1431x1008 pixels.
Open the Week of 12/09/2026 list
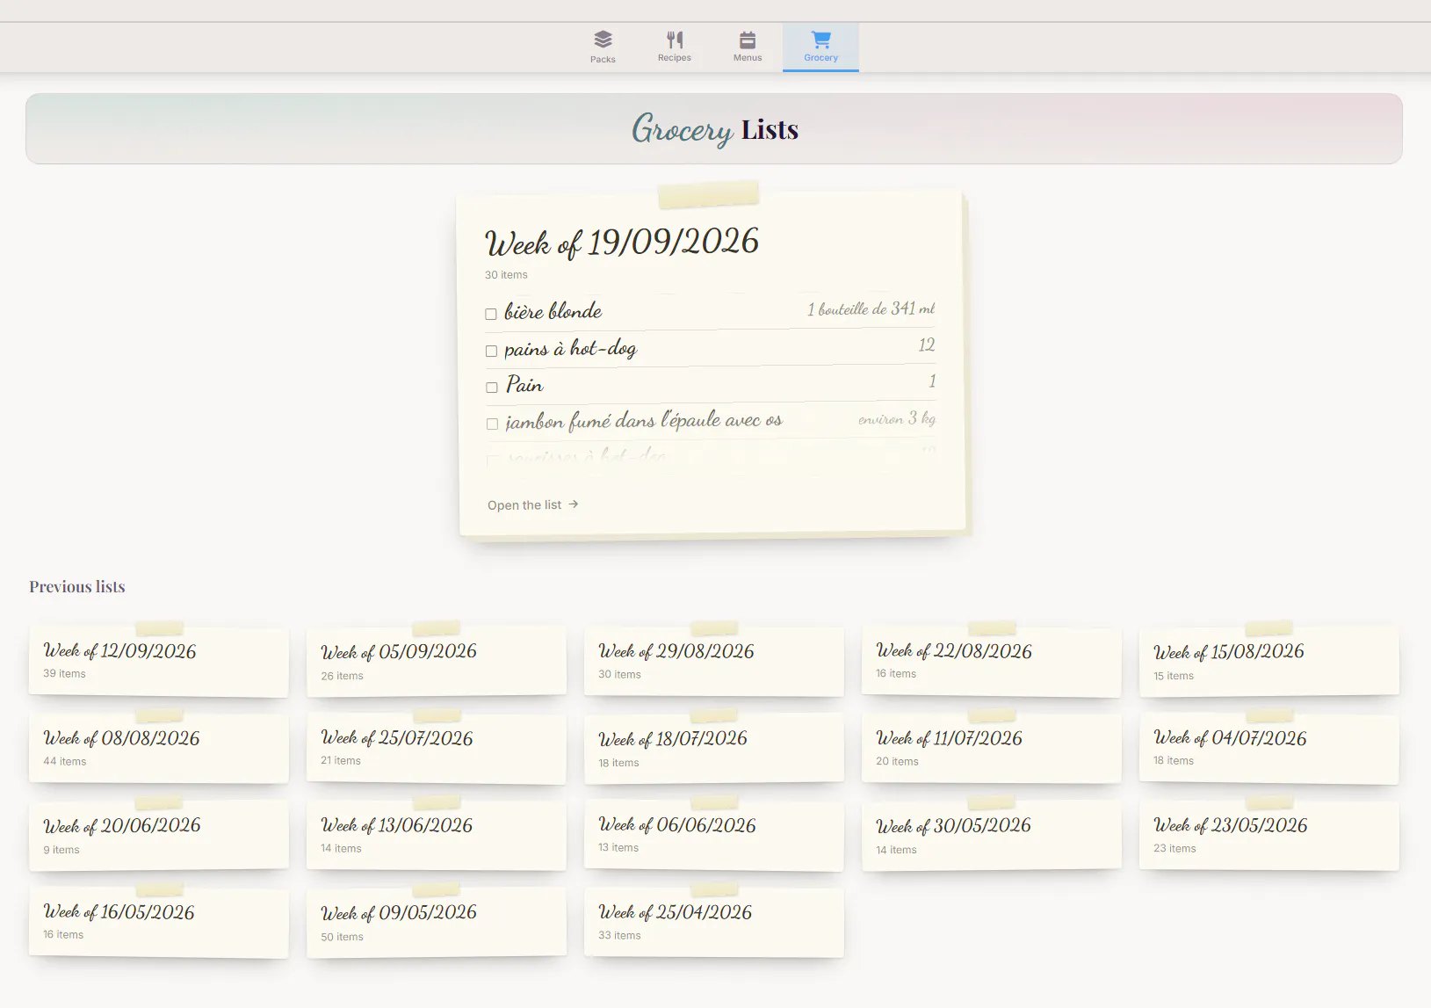[159, 661]
